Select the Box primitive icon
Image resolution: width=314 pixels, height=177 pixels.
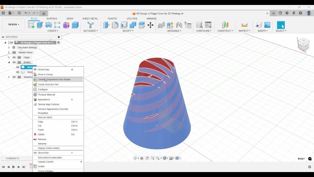[75, 25]
